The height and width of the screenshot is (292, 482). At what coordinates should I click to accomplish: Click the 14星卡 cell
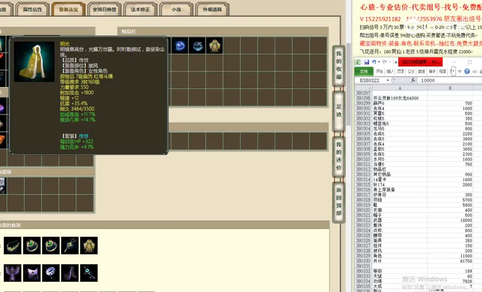400,180
